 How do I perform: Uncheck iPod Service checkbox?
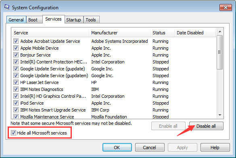click(16, 103)
